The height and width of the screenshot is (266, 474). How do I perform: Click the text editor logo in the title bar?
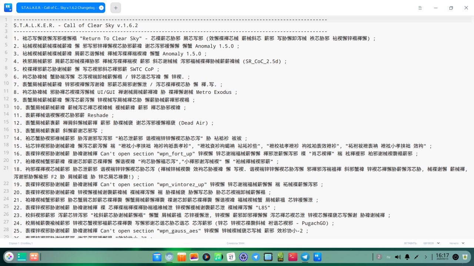(8, 8)
